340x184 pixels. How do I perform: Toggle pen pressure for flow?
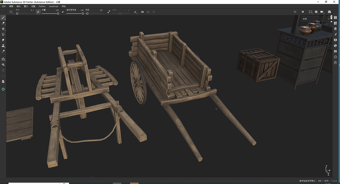pyautogui.click(x=63, y=12)
